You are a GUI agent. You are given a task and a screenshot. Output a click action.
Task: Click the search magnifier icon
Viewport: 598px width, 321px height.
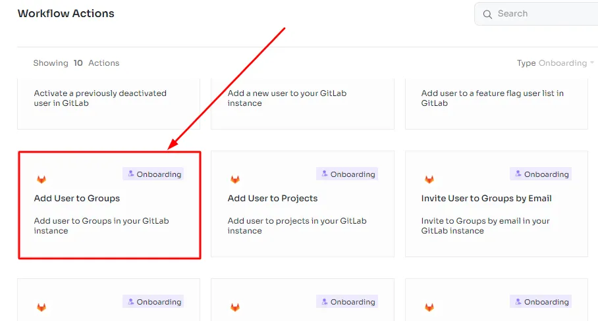pyautogui.click(x=487, y=14)
